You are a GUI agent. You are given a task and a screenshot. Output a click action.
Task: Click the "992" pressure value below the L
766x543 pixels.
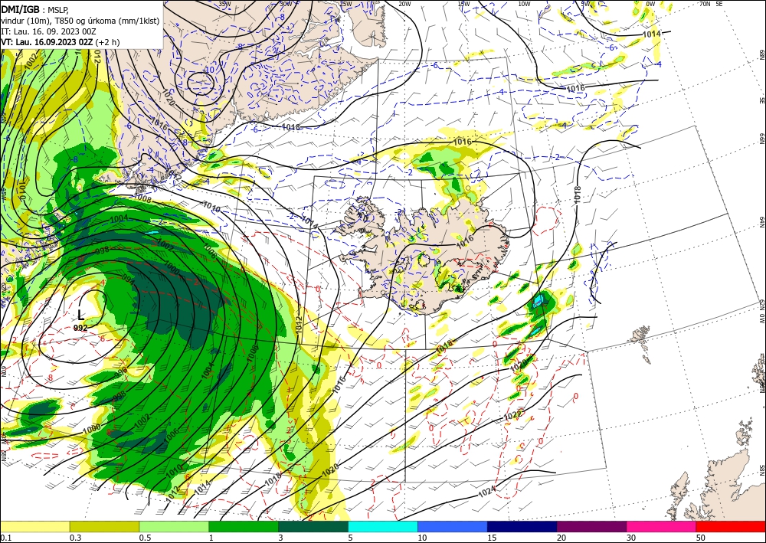click(x=80, y=328)
